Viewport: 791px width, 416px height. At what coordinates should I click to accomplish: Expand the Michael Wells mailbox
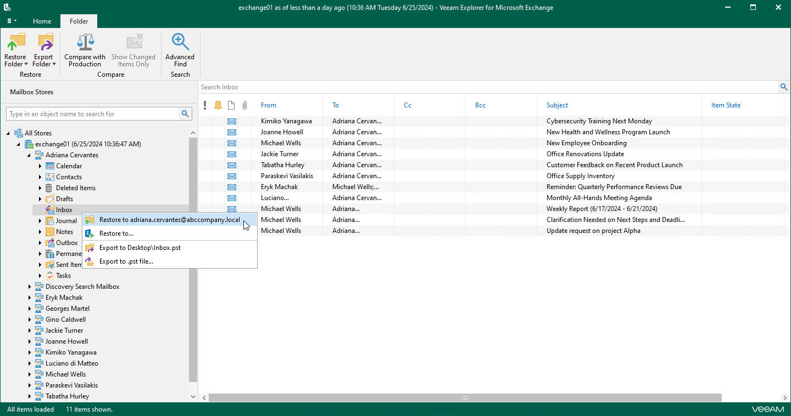pyautogui.click(x=30, y=374)
